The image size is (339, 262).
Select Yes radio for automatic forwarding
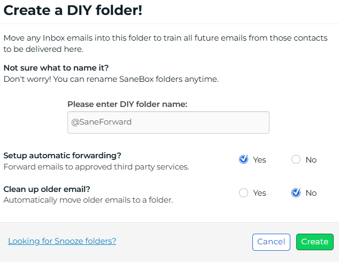coord(244,159)
